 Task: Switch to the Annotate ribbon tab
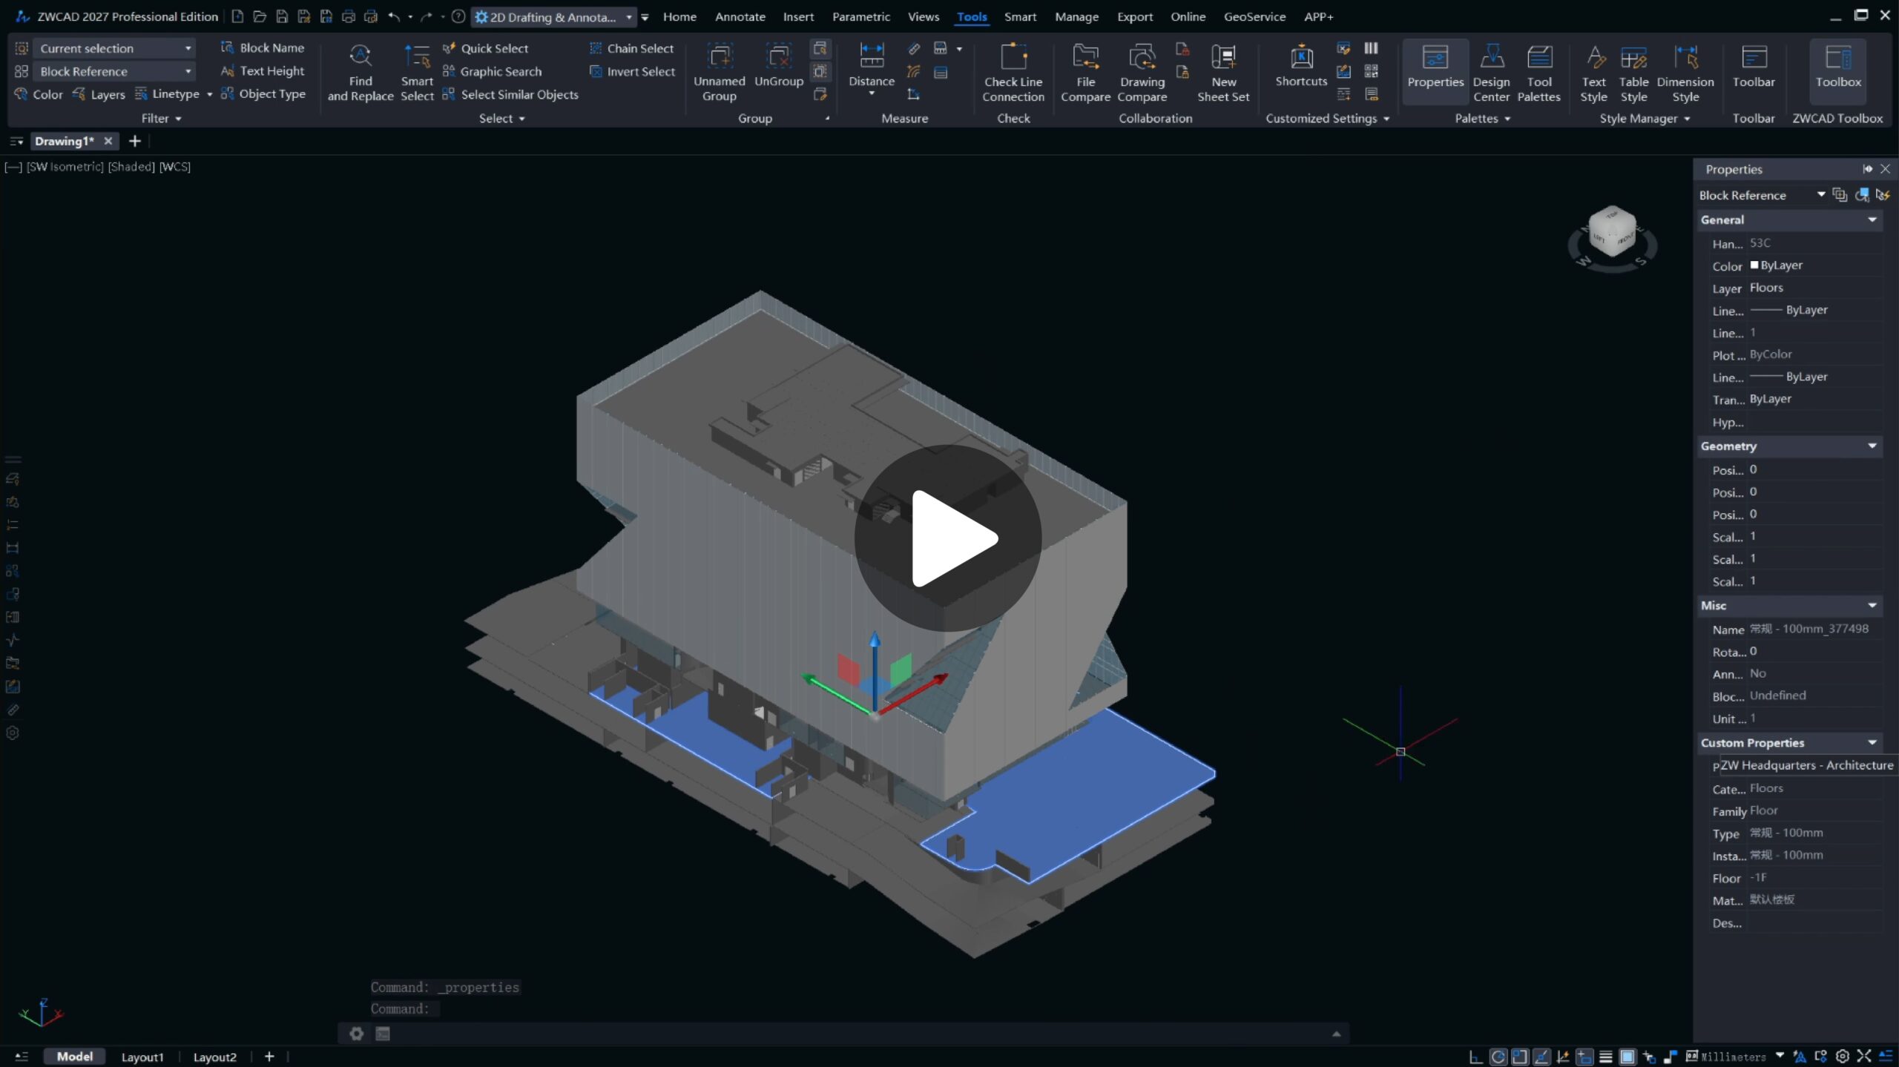point(740,16)
